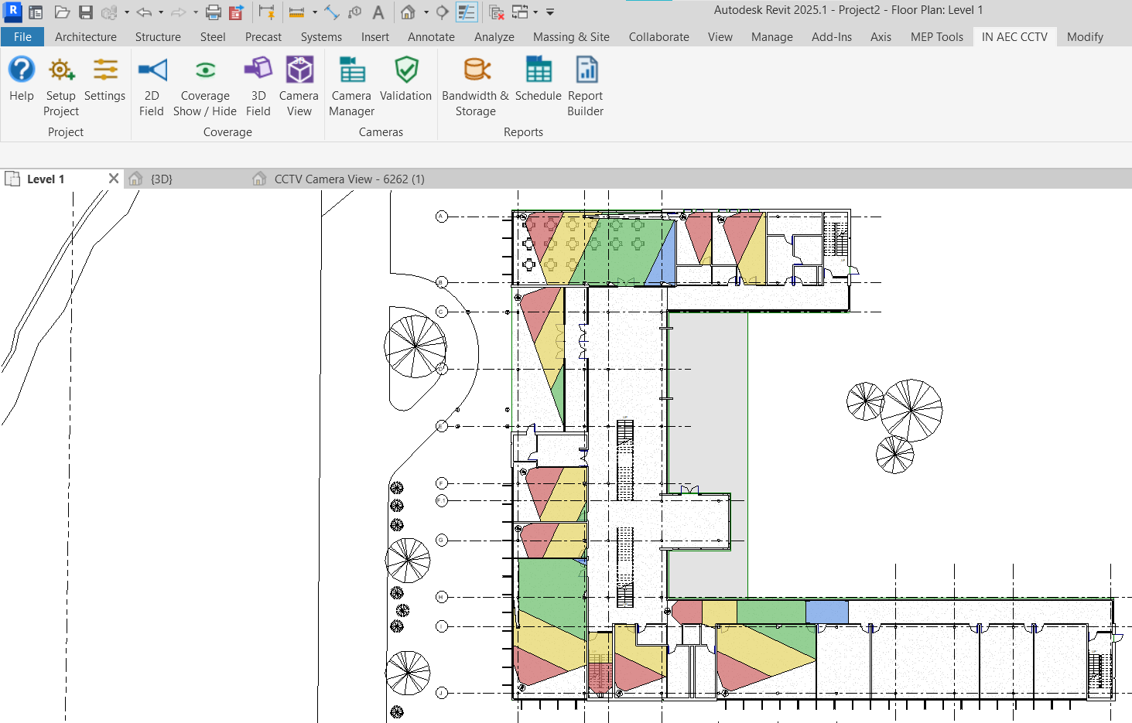Click the Measure ruler icon

tap(296, 12)
